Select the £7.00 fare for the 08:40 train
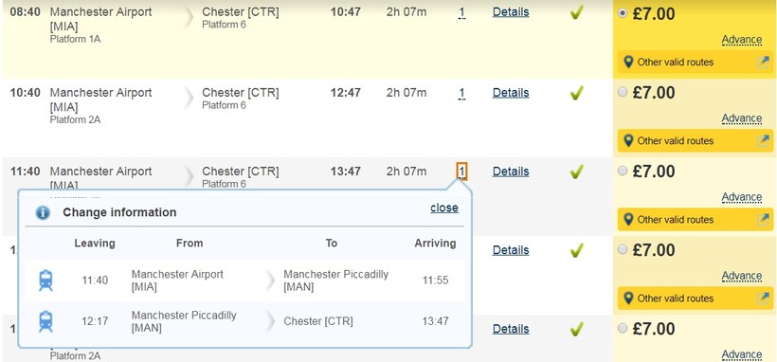 point(623,14)
